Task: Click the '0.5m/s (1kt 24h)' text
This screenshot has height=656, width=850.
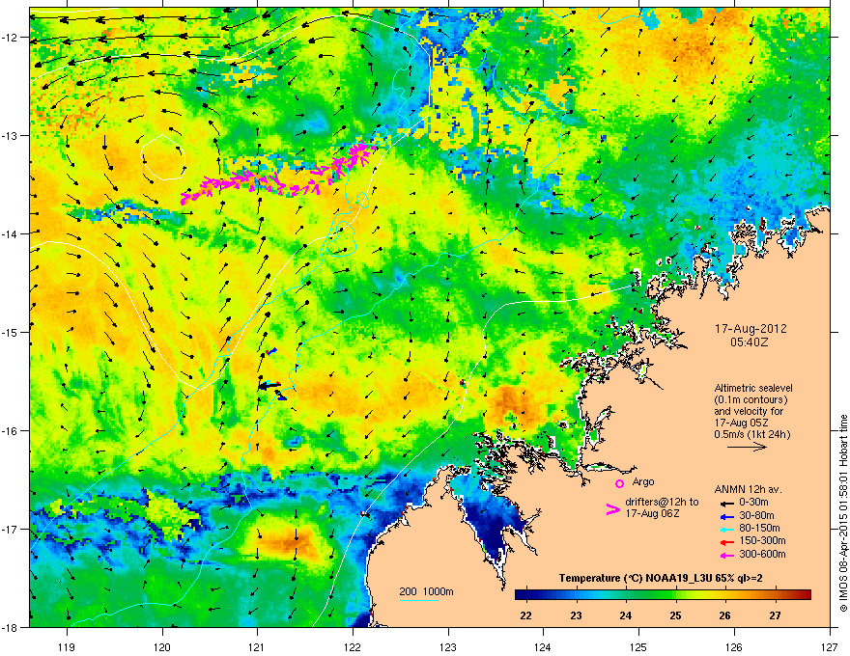Action: (x=751, y=434)
